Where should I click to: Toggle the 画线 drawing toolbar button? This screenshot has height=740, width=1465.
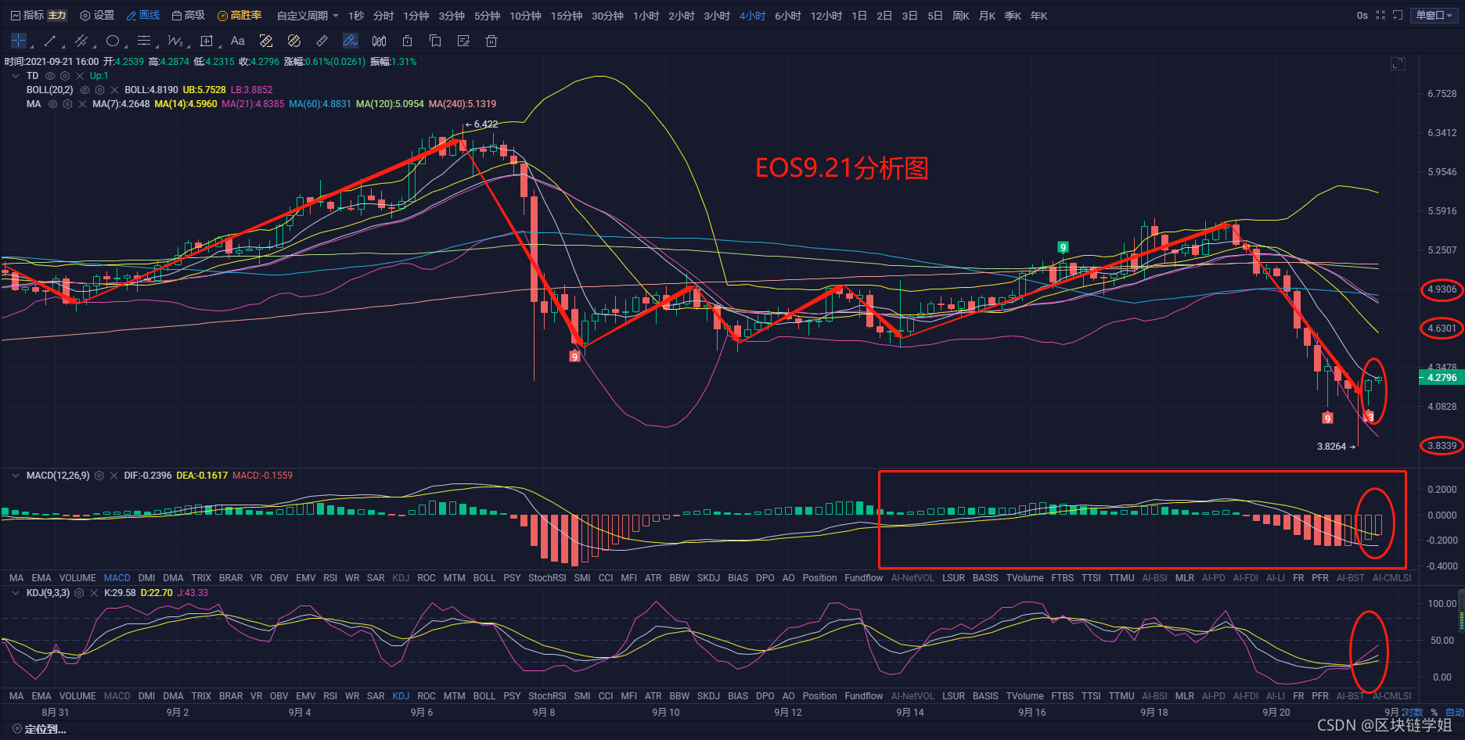tap(143, 16)
